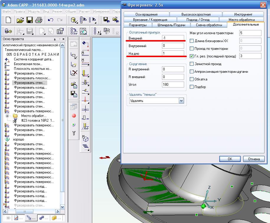This screenshot has height=223, width=270.
Task: Click the red star point icon
Action: tap(85, 100)
